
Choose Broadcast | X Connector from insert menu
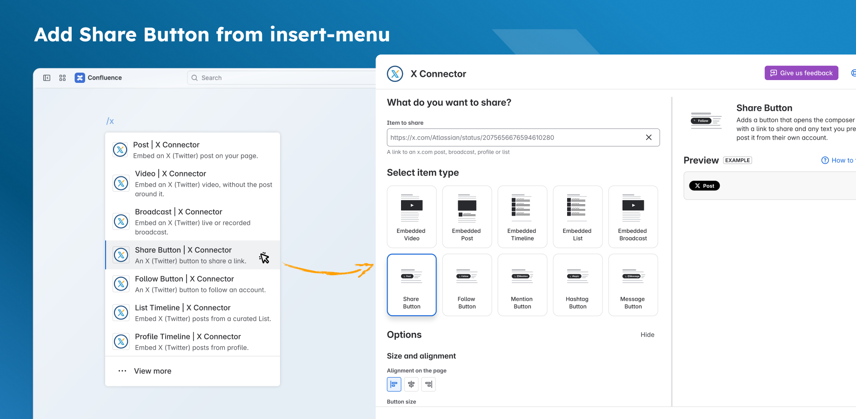coord(193,222)
